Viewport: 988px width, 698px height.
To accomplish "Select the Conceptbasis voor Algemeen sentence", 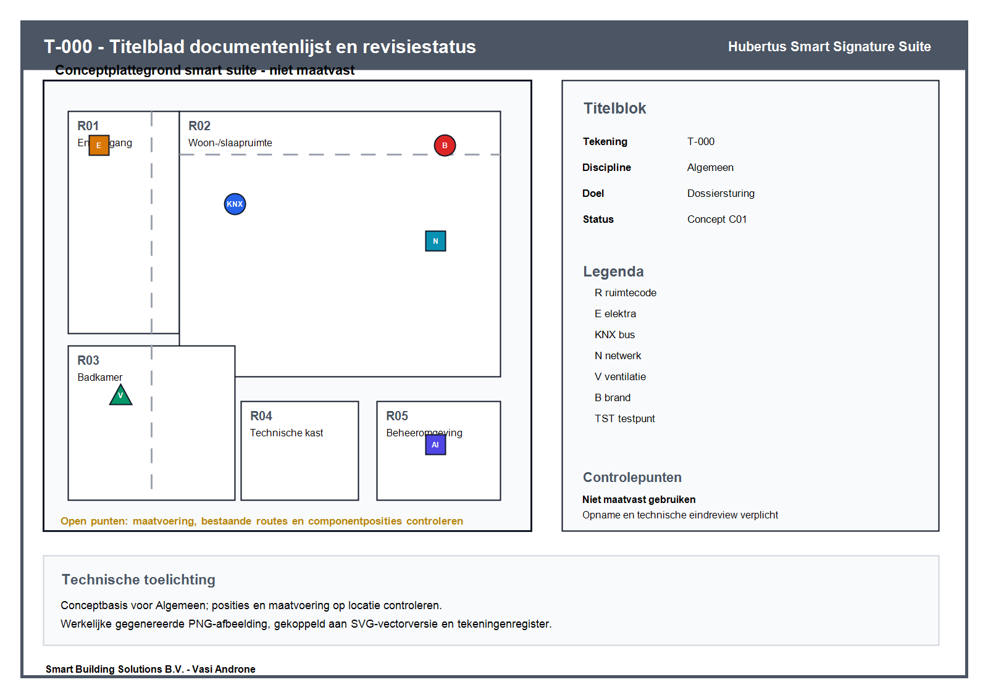I will tap(251, 605).
